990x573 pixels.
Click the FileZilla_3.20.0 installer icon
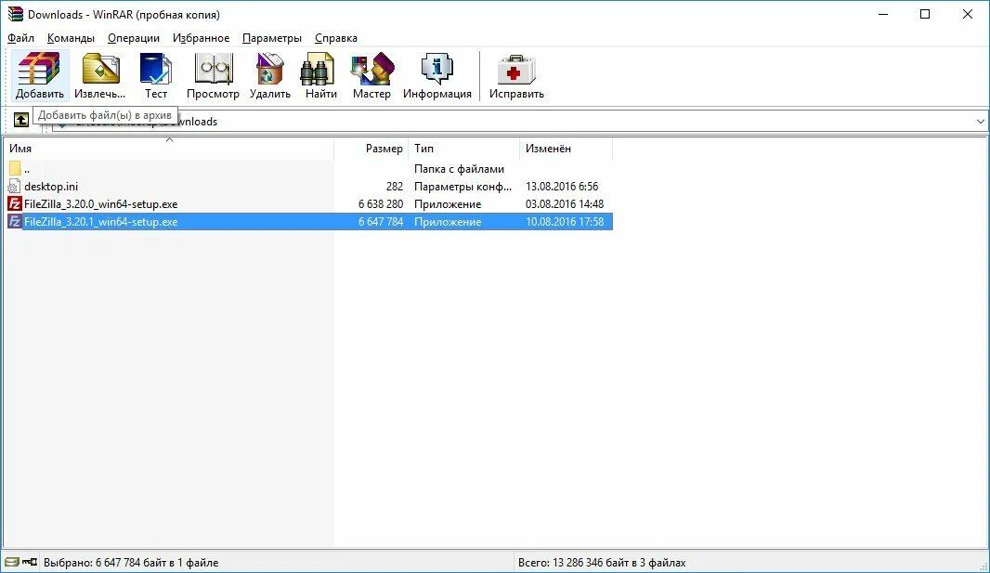[x=15, y=203]
